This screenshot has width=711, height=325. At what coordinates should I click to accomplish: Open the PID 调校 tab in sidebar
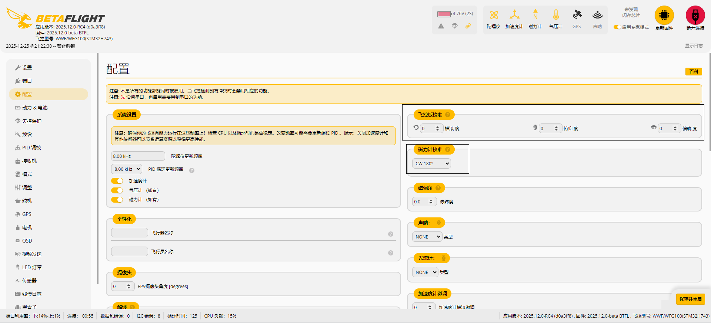point(31,148)
